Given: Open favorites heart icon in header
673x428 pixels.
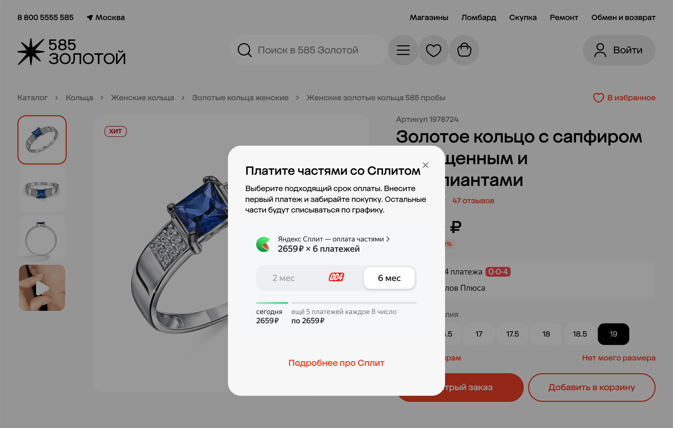Looking at the screenshot, I should click(433, 50).
